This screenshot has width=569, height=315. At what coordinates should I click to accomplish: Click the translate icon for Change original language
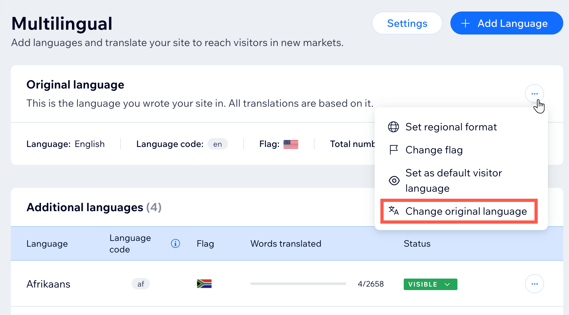click(394, 211)
